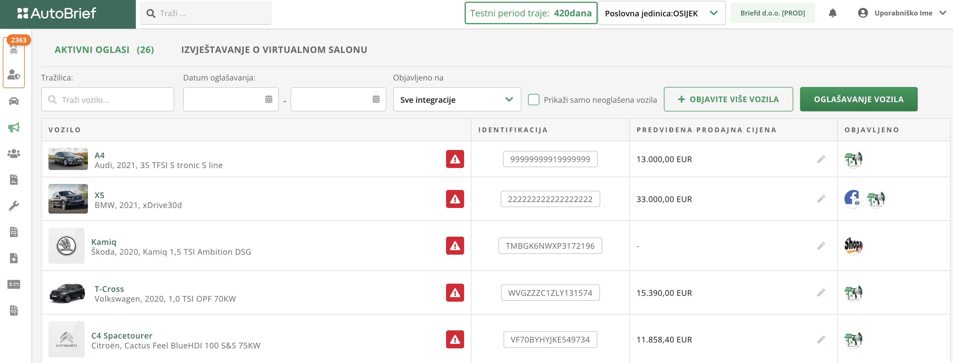Click Facebook Marketplace icon on X5 row

[852, 198]
